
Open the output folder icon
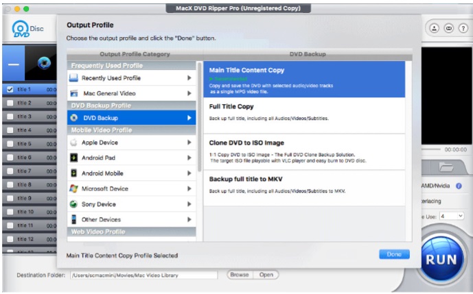click(x=446, y=167)
